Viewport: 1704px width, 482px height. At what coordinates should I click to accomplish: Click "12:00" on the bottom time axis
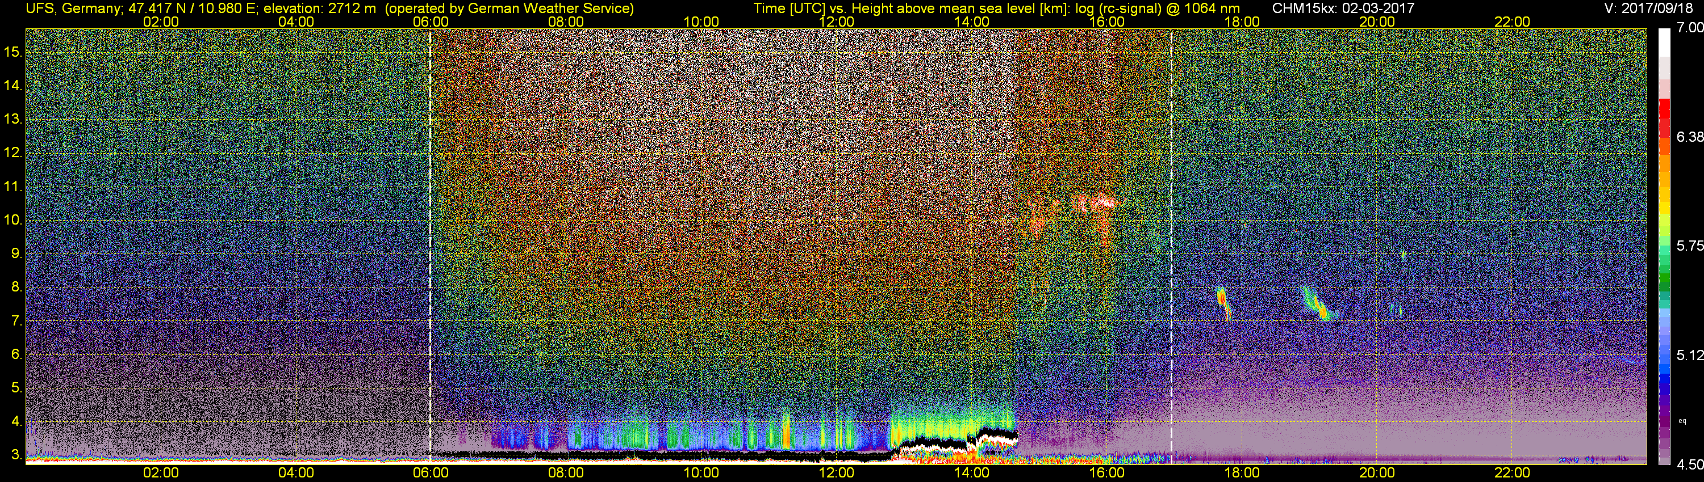[836, 473]
